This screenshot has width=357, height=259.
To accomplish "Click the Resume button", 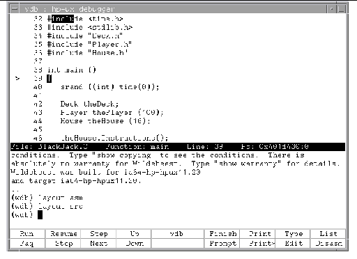I will 63,233.
